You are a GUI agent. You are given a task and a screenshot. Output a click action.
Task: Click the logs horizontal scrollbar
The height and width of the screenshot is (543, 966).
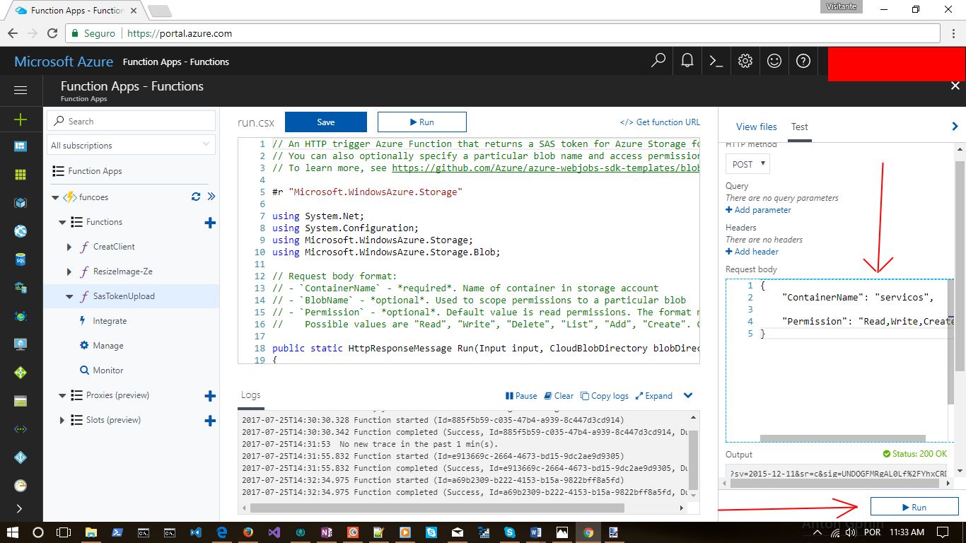click(437, 508)
